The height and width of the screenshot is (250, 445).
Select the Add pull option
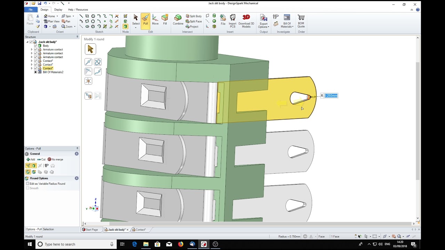pyautogui.click(x=31, y=159)
